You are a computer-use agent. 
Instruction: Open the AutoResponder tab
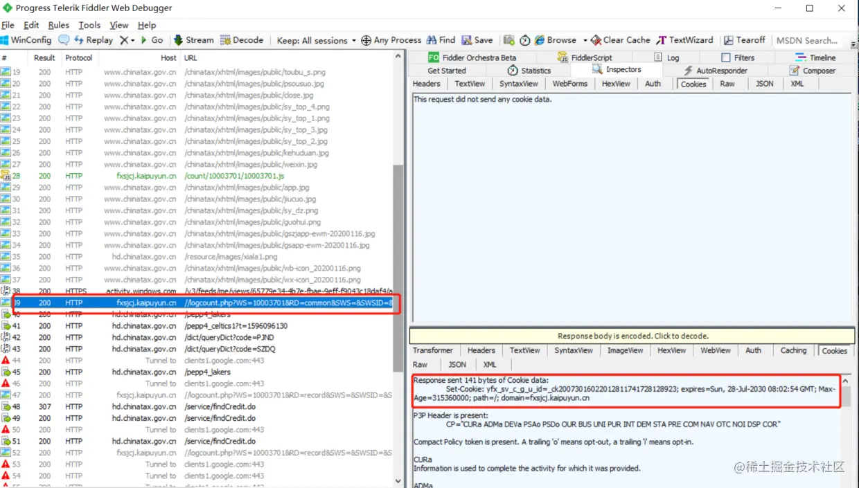click(716, 71)
